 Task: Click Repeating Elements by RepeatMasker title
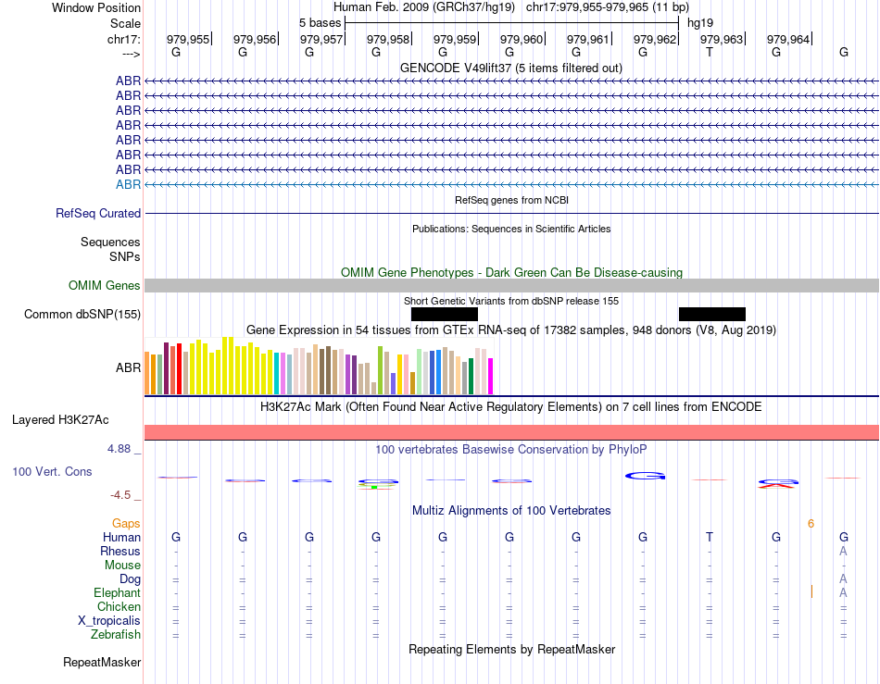coord(511,649)
